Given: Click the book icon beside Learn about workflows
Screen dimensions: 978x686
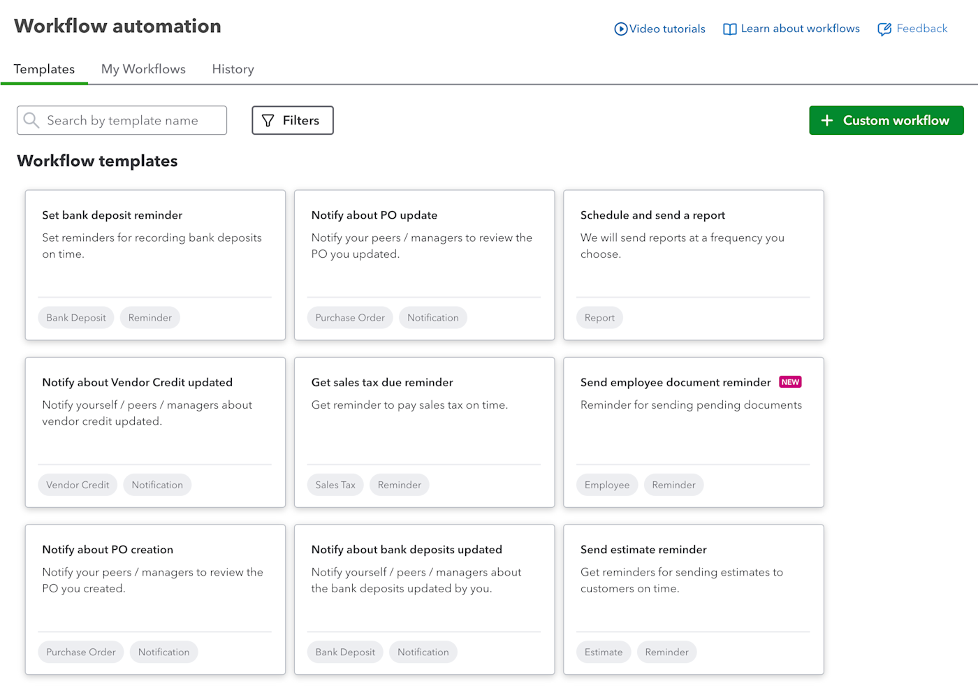Looking at the screenshot, I should [729, 29].
